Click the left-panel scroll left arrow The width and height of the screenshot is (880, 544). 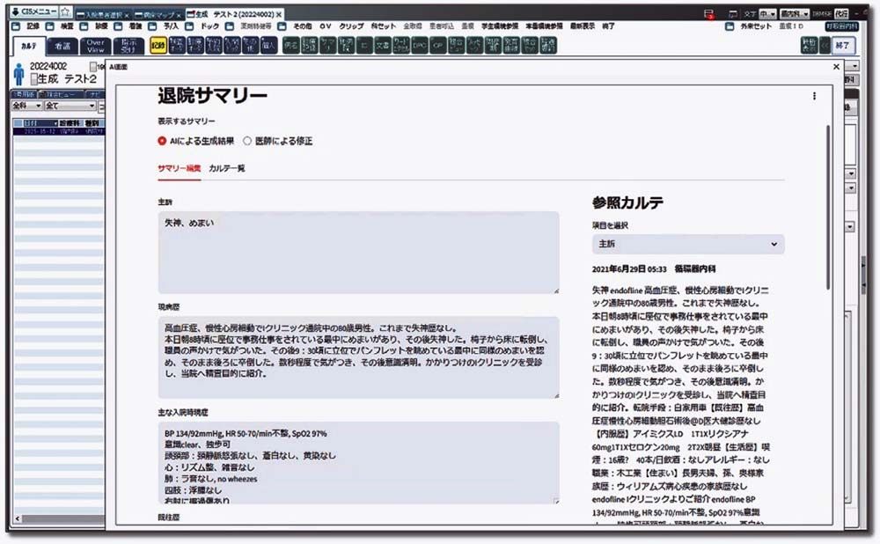[x=18, y=518]
